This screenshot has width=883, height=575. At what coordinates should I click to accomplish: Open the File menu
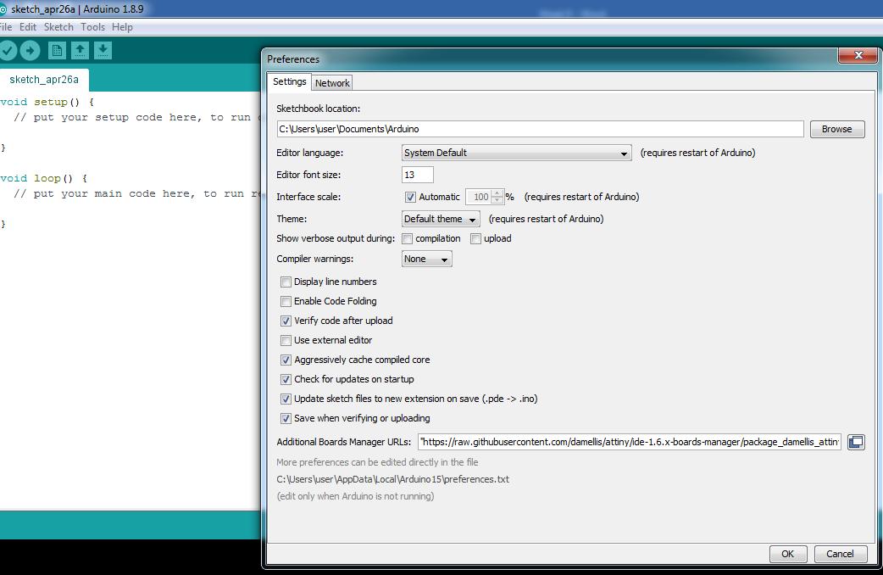[6, 27]
